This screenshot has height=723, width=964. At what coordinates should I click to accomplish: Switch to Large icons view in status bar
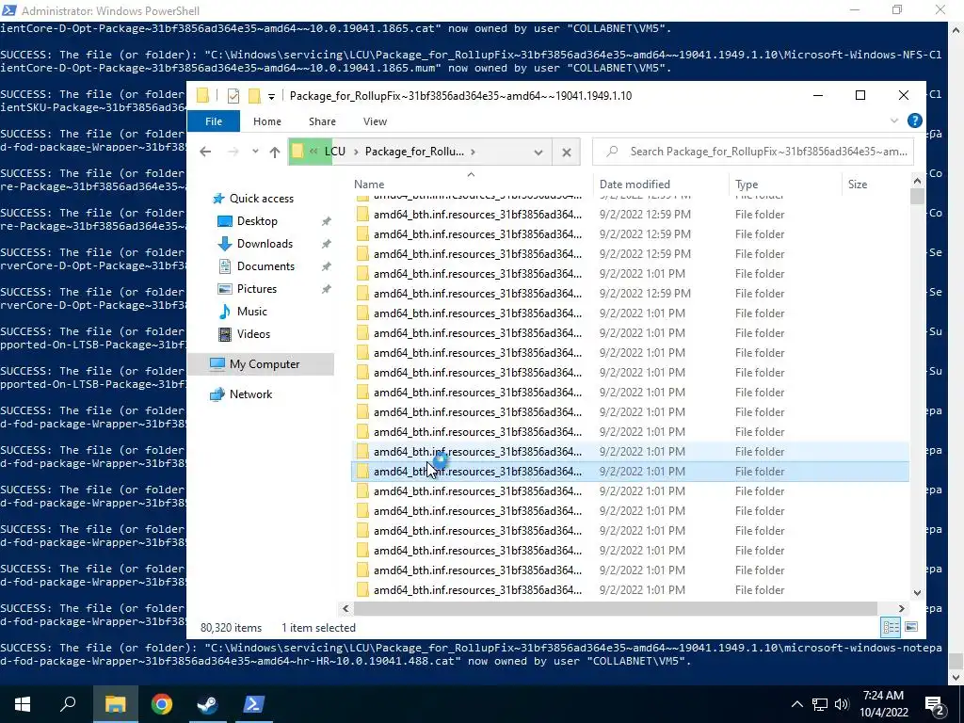[911, 627]
